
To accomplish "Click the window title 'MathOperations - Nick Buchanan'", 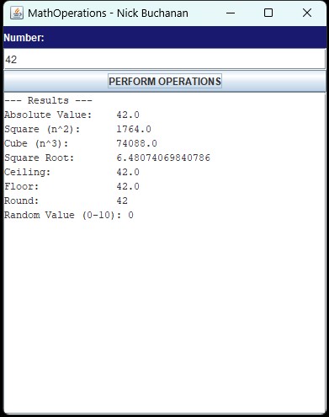I will point(108,13).
